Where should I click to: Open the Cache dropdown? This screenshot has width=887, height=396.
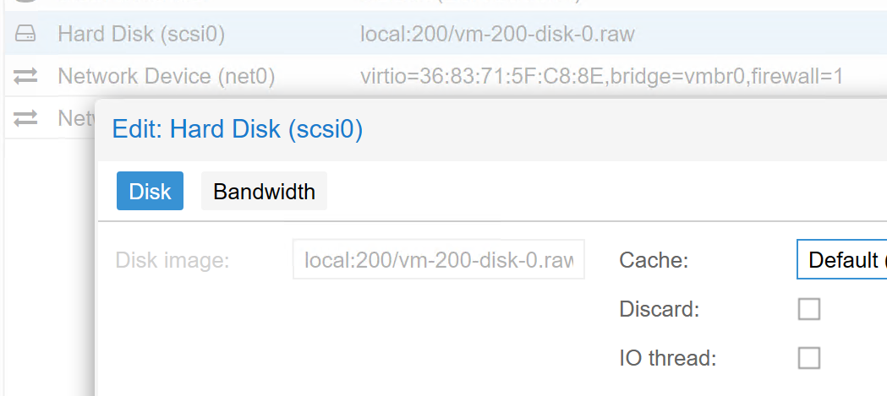[841, 260]
